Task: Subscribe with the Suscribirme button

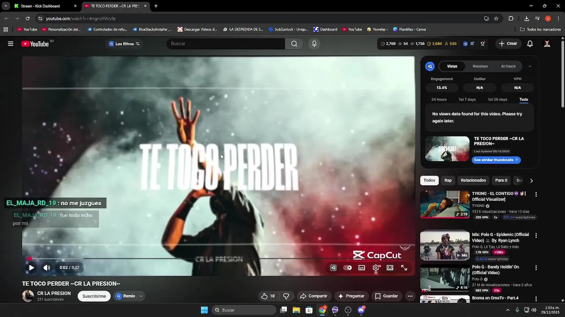Action: (94, 296)
